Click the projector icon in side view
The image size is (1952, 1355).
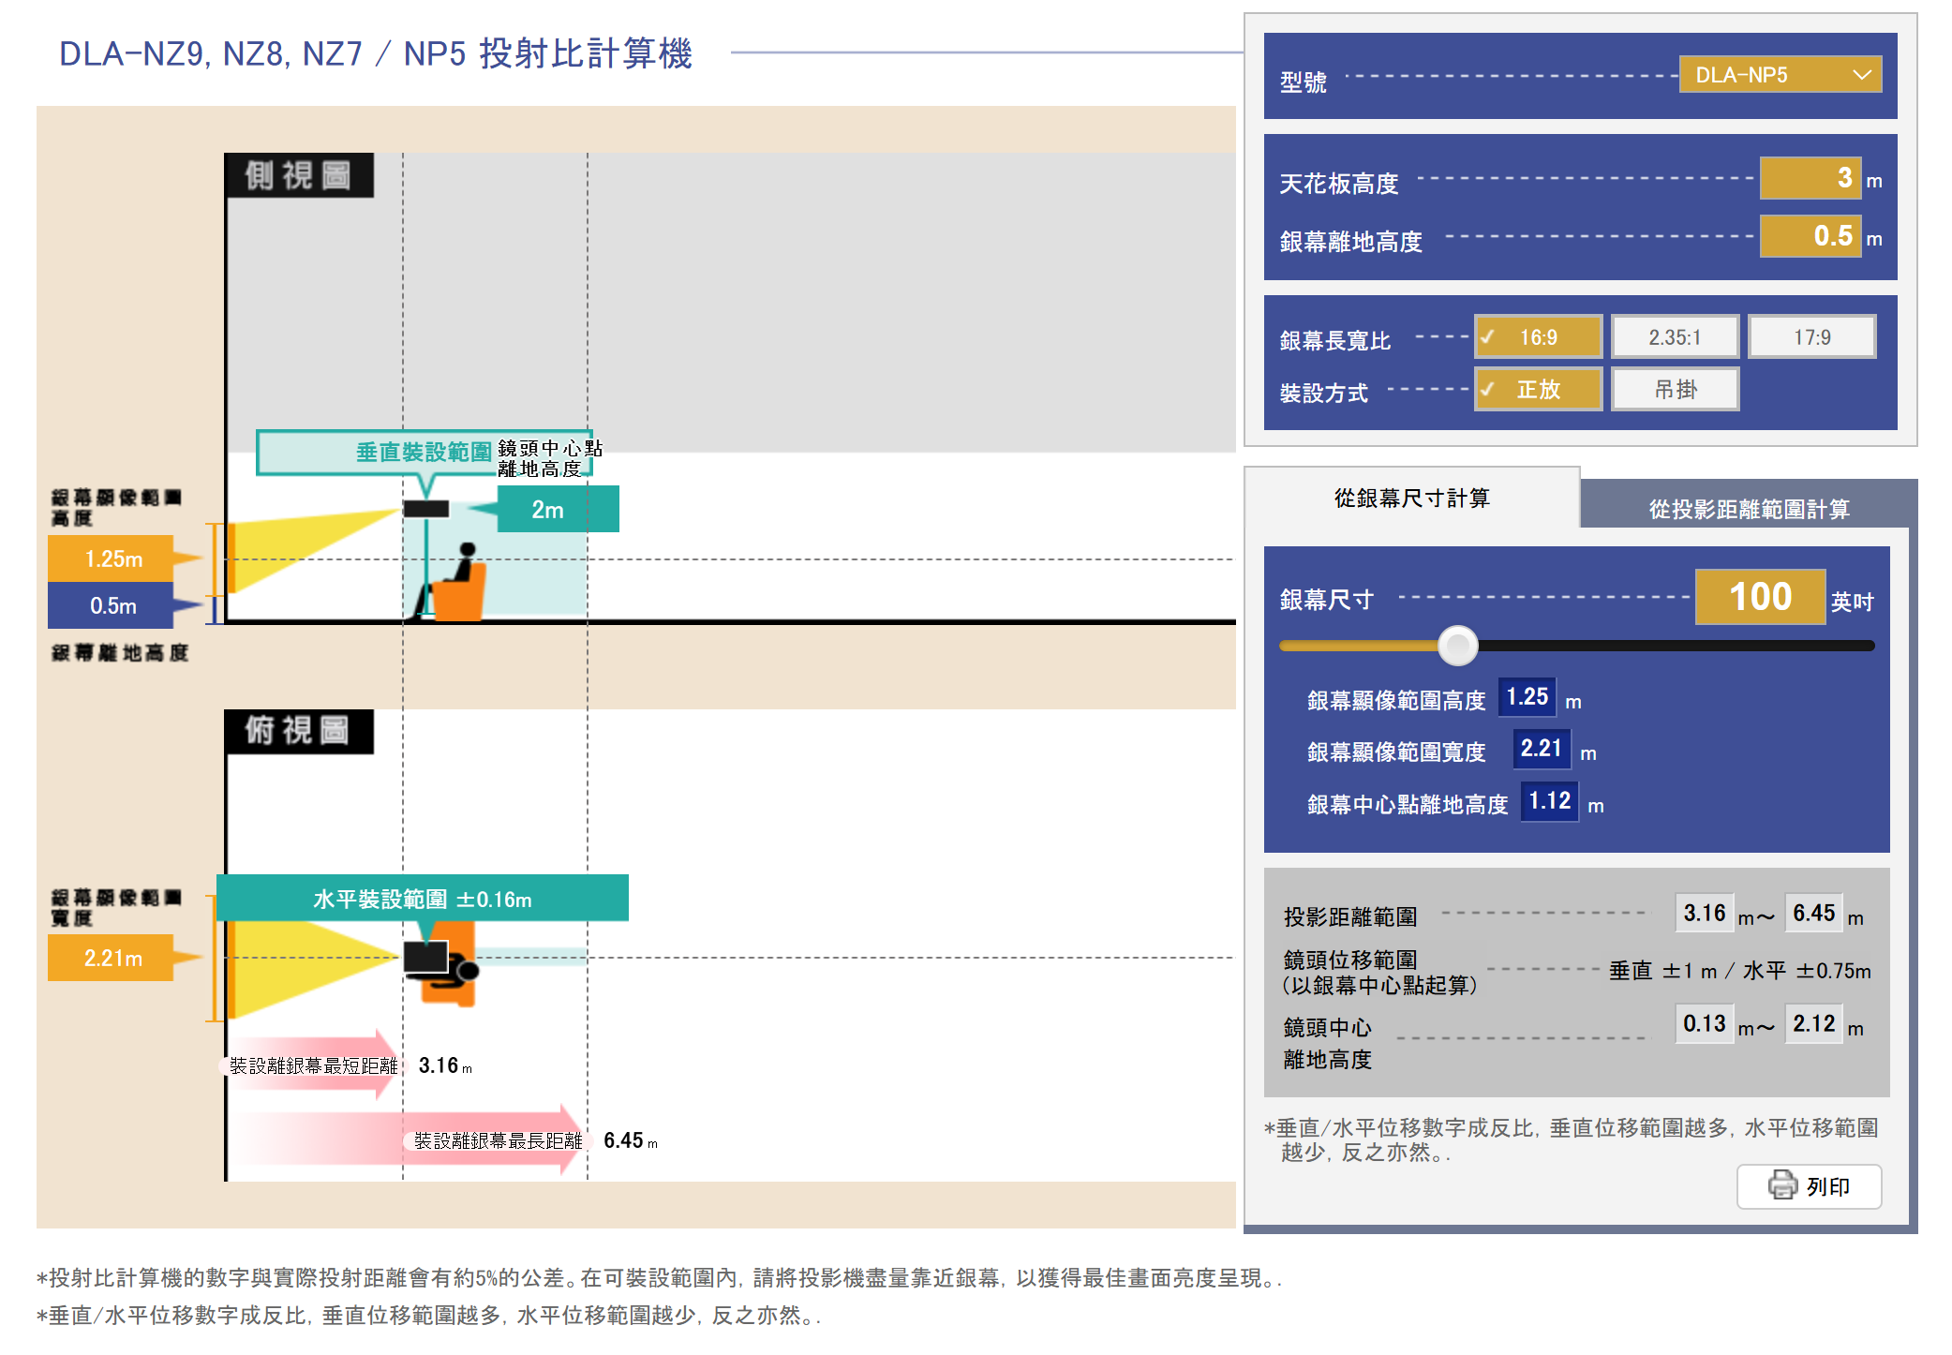click(x=426, y=509)
